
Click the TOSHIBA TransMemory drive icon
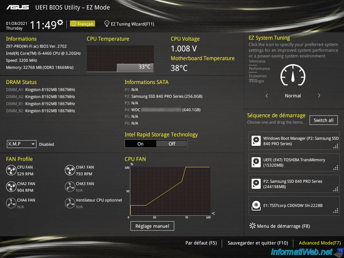click(x=256, y=162)
